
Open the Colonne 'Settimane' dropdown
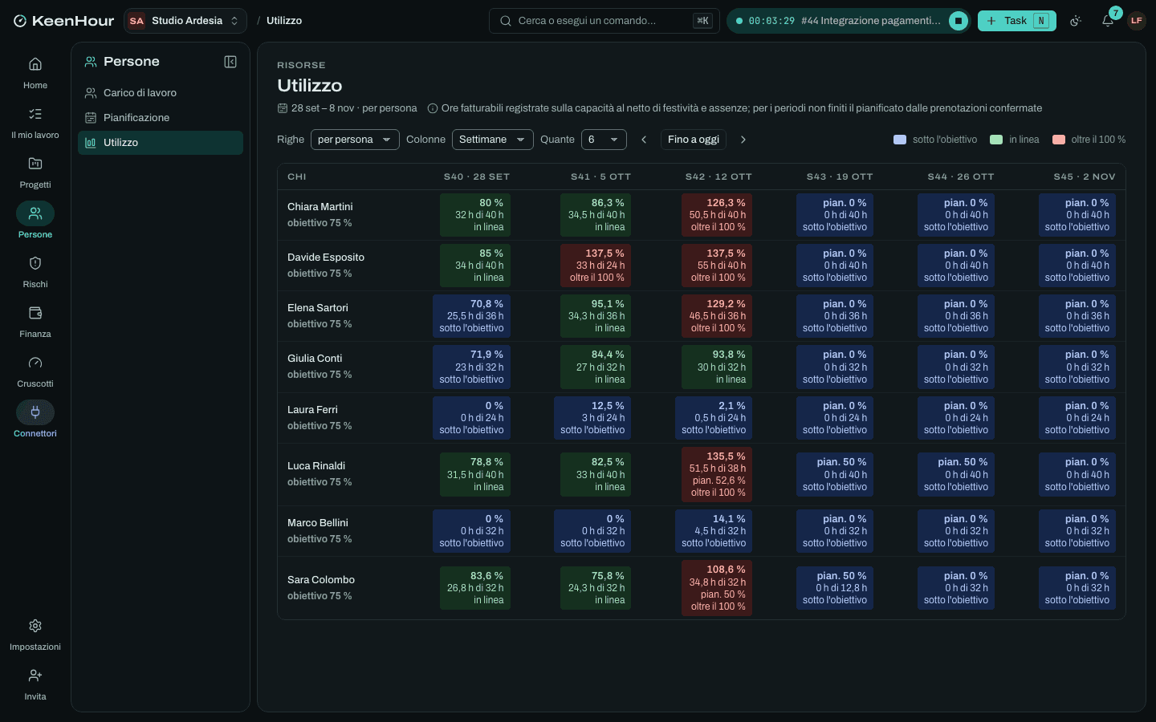[493, 140]
